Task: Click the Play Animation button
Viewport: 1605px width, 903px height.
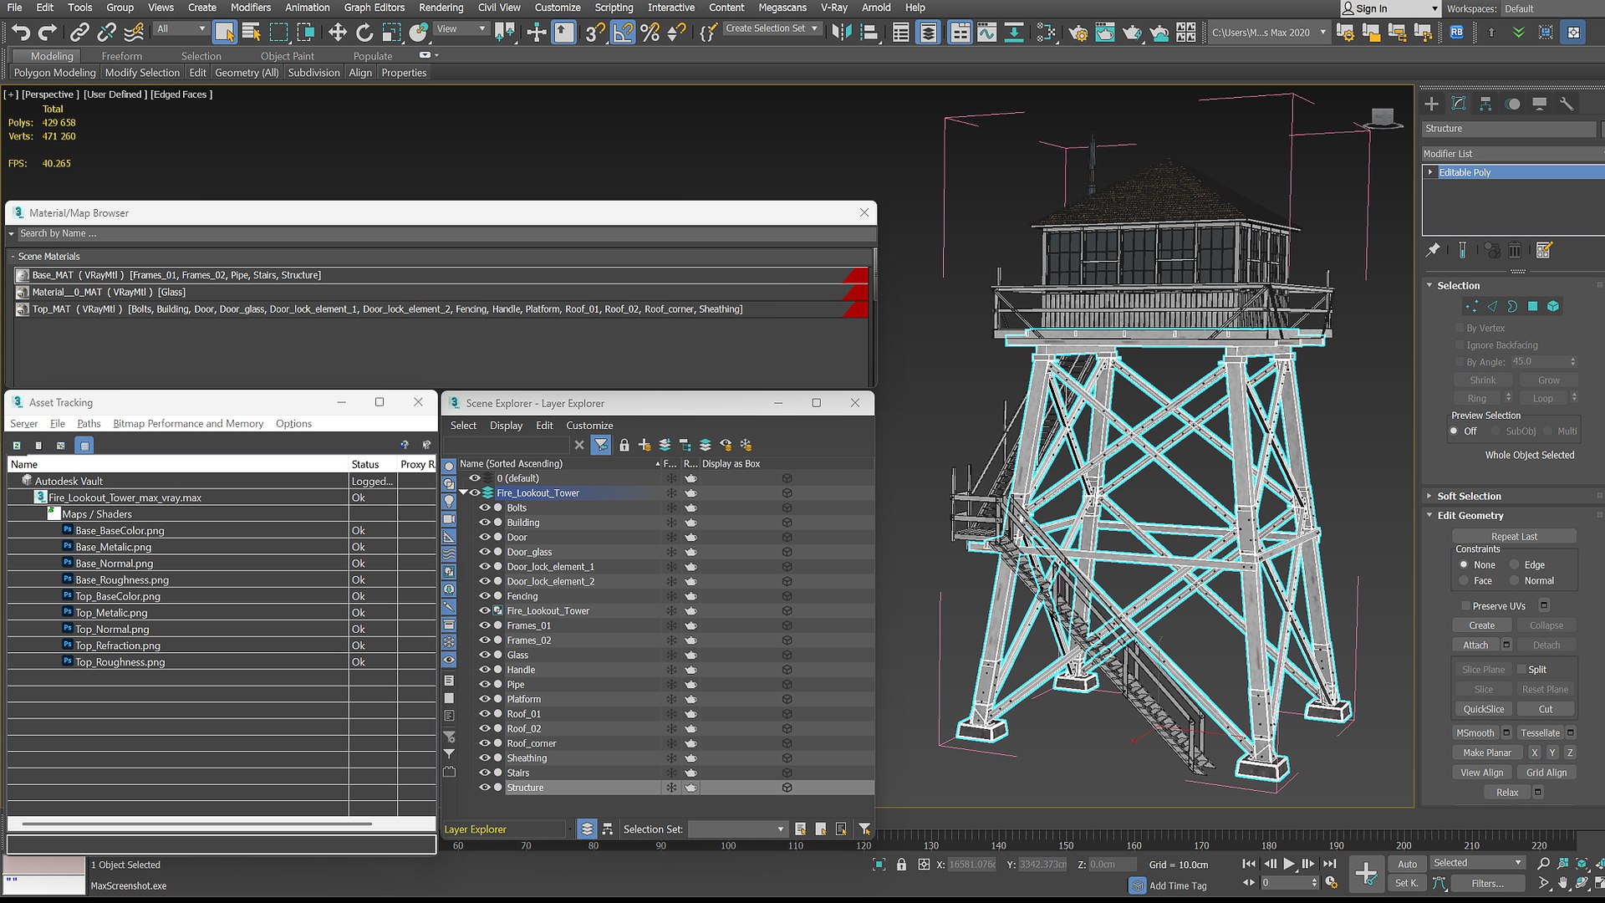Action: click(1289, 865)
